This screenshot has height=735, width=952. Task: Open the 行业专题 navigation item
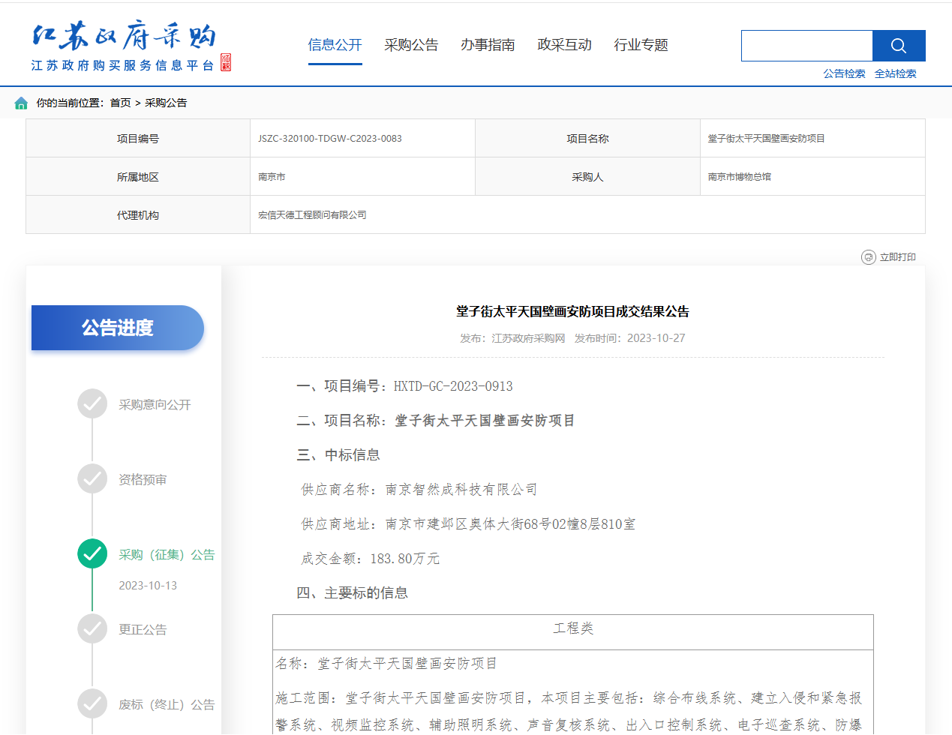pyautogui.click(x=641, y=45)
